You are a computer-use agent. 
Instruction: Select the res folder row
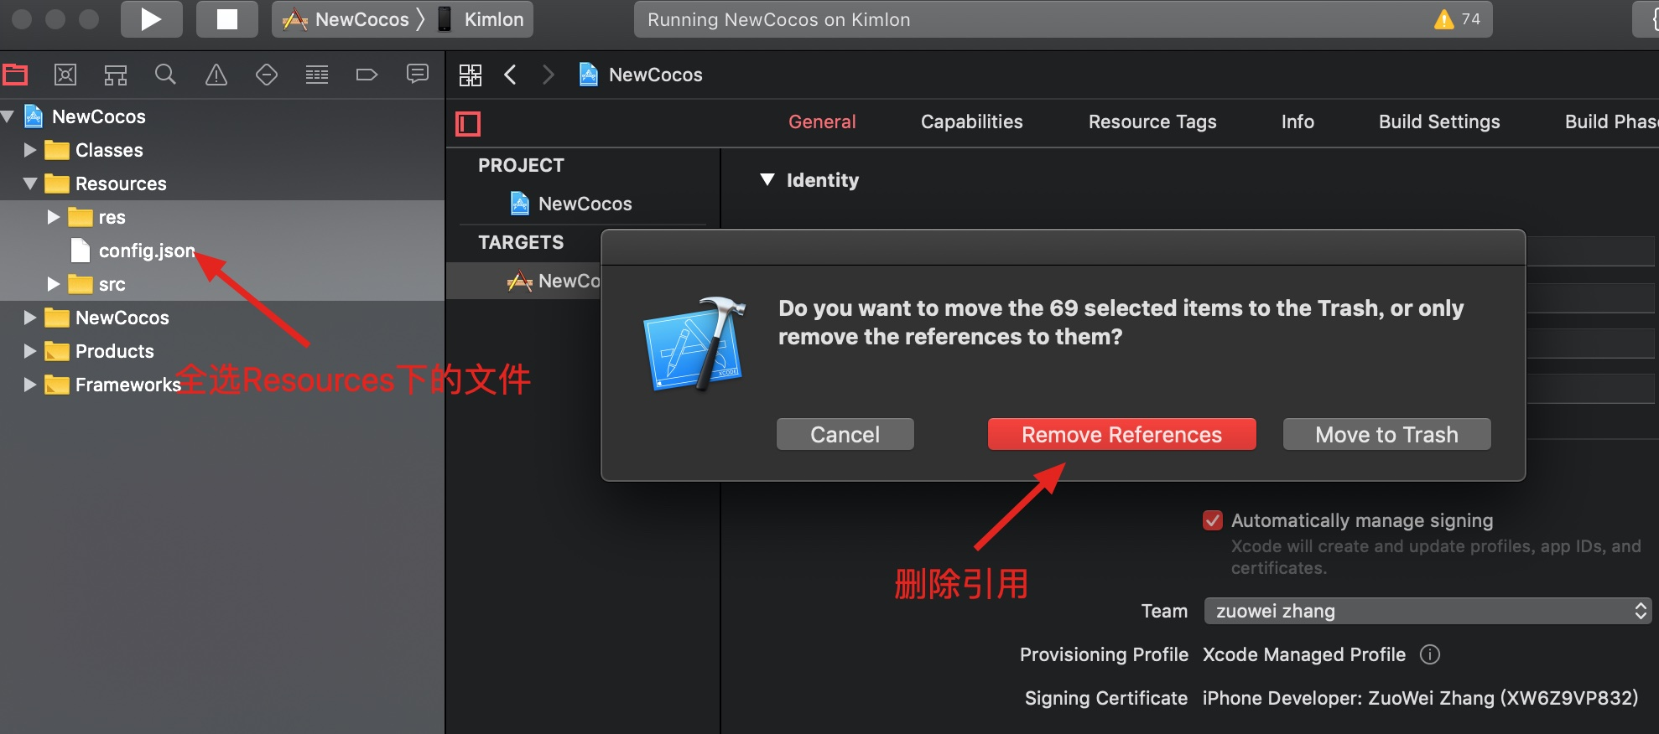[x=222, y=217]
